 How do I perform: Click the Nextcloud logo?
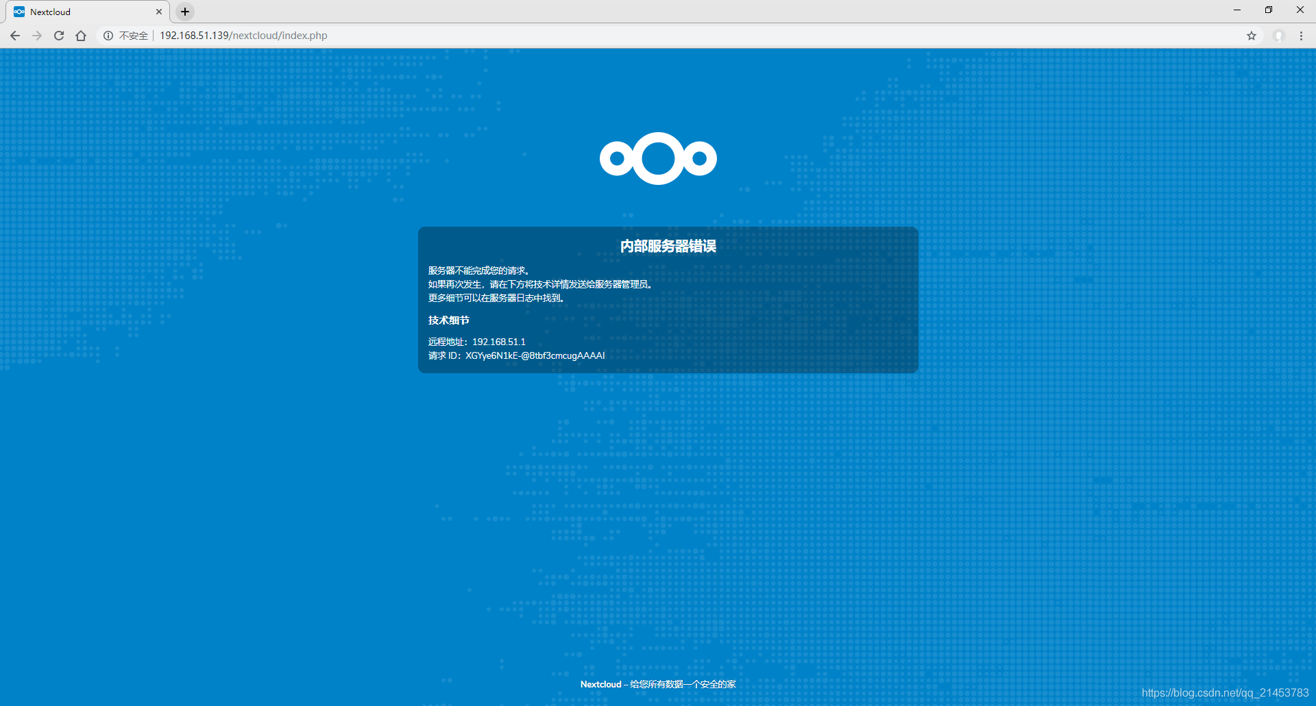[658, 158]
